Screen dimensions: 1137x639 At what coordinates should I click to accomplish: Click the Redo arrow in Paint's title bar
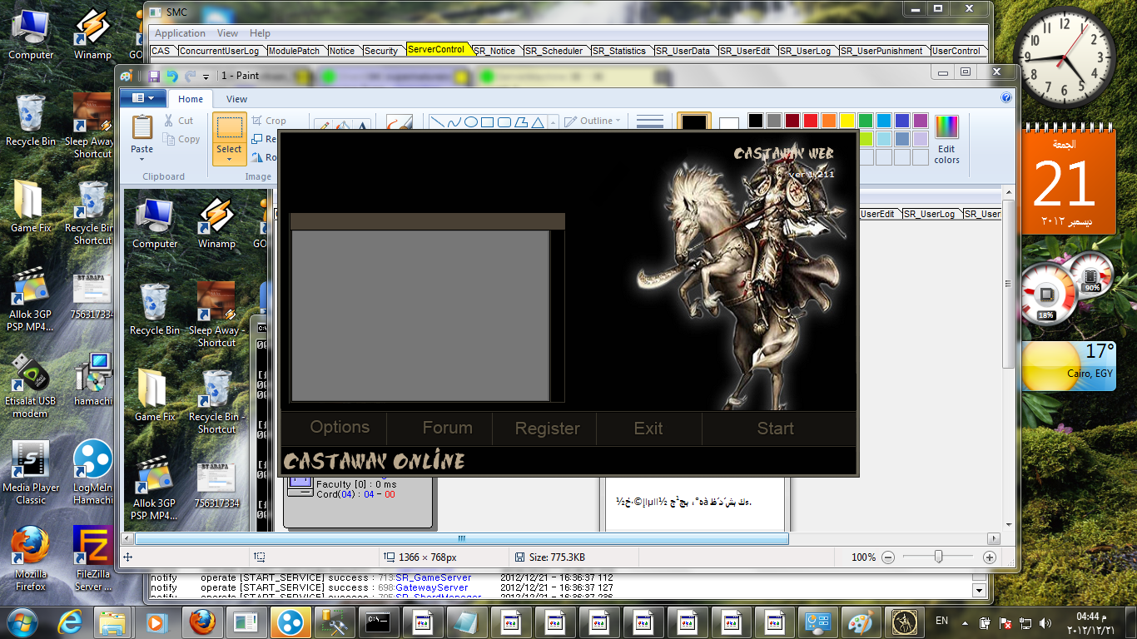point(191,76)
